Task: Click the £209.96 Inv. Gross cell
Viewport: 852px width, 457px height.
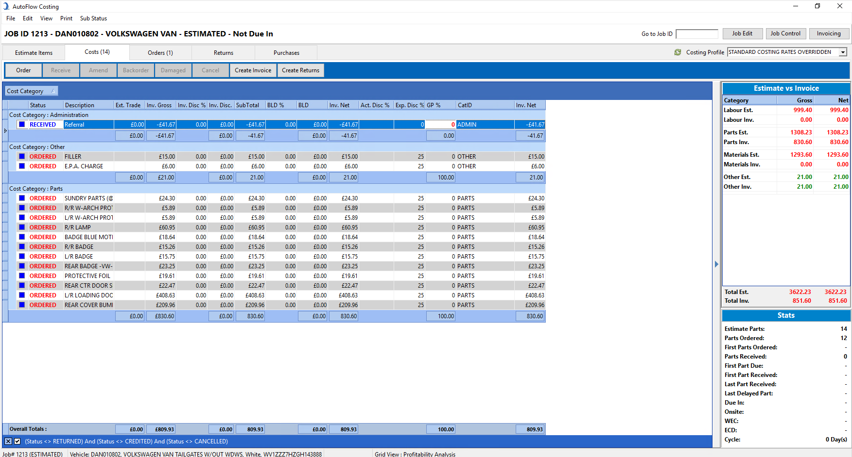Action: pos(160,305)
